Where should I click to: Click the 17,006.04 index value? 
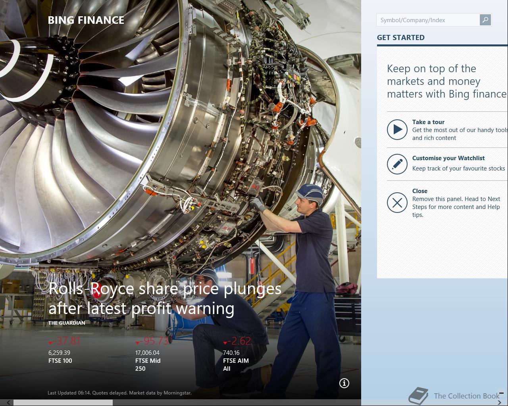tap(147, 353)
